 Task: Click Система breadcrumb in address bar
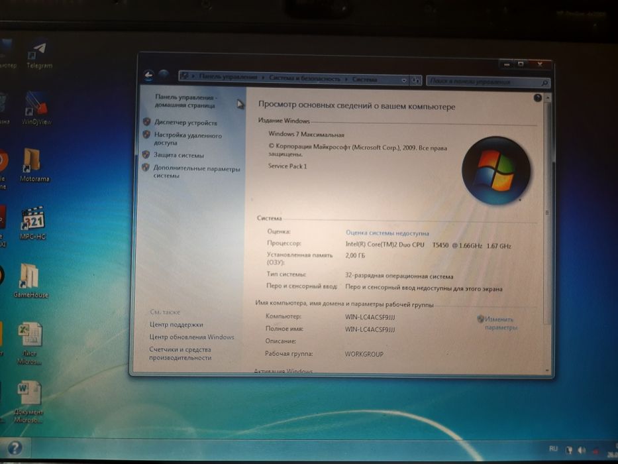pos(364,80)
